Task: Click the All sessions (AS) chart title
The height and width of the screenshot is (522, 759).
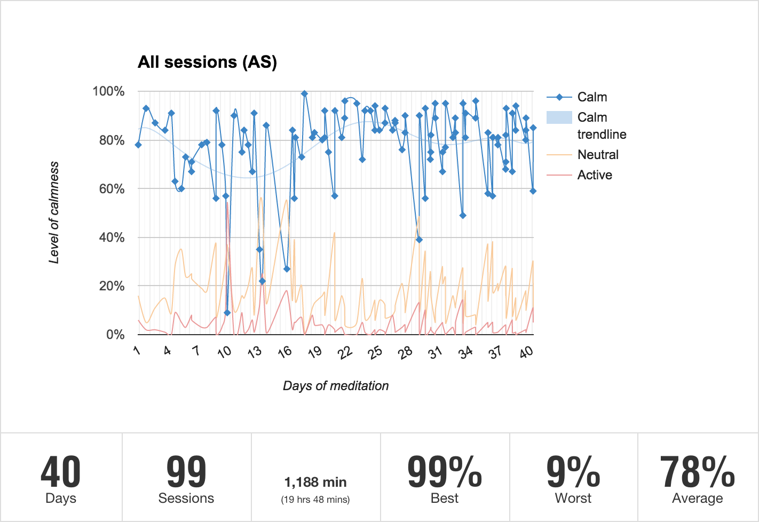Action: point(207,62)
